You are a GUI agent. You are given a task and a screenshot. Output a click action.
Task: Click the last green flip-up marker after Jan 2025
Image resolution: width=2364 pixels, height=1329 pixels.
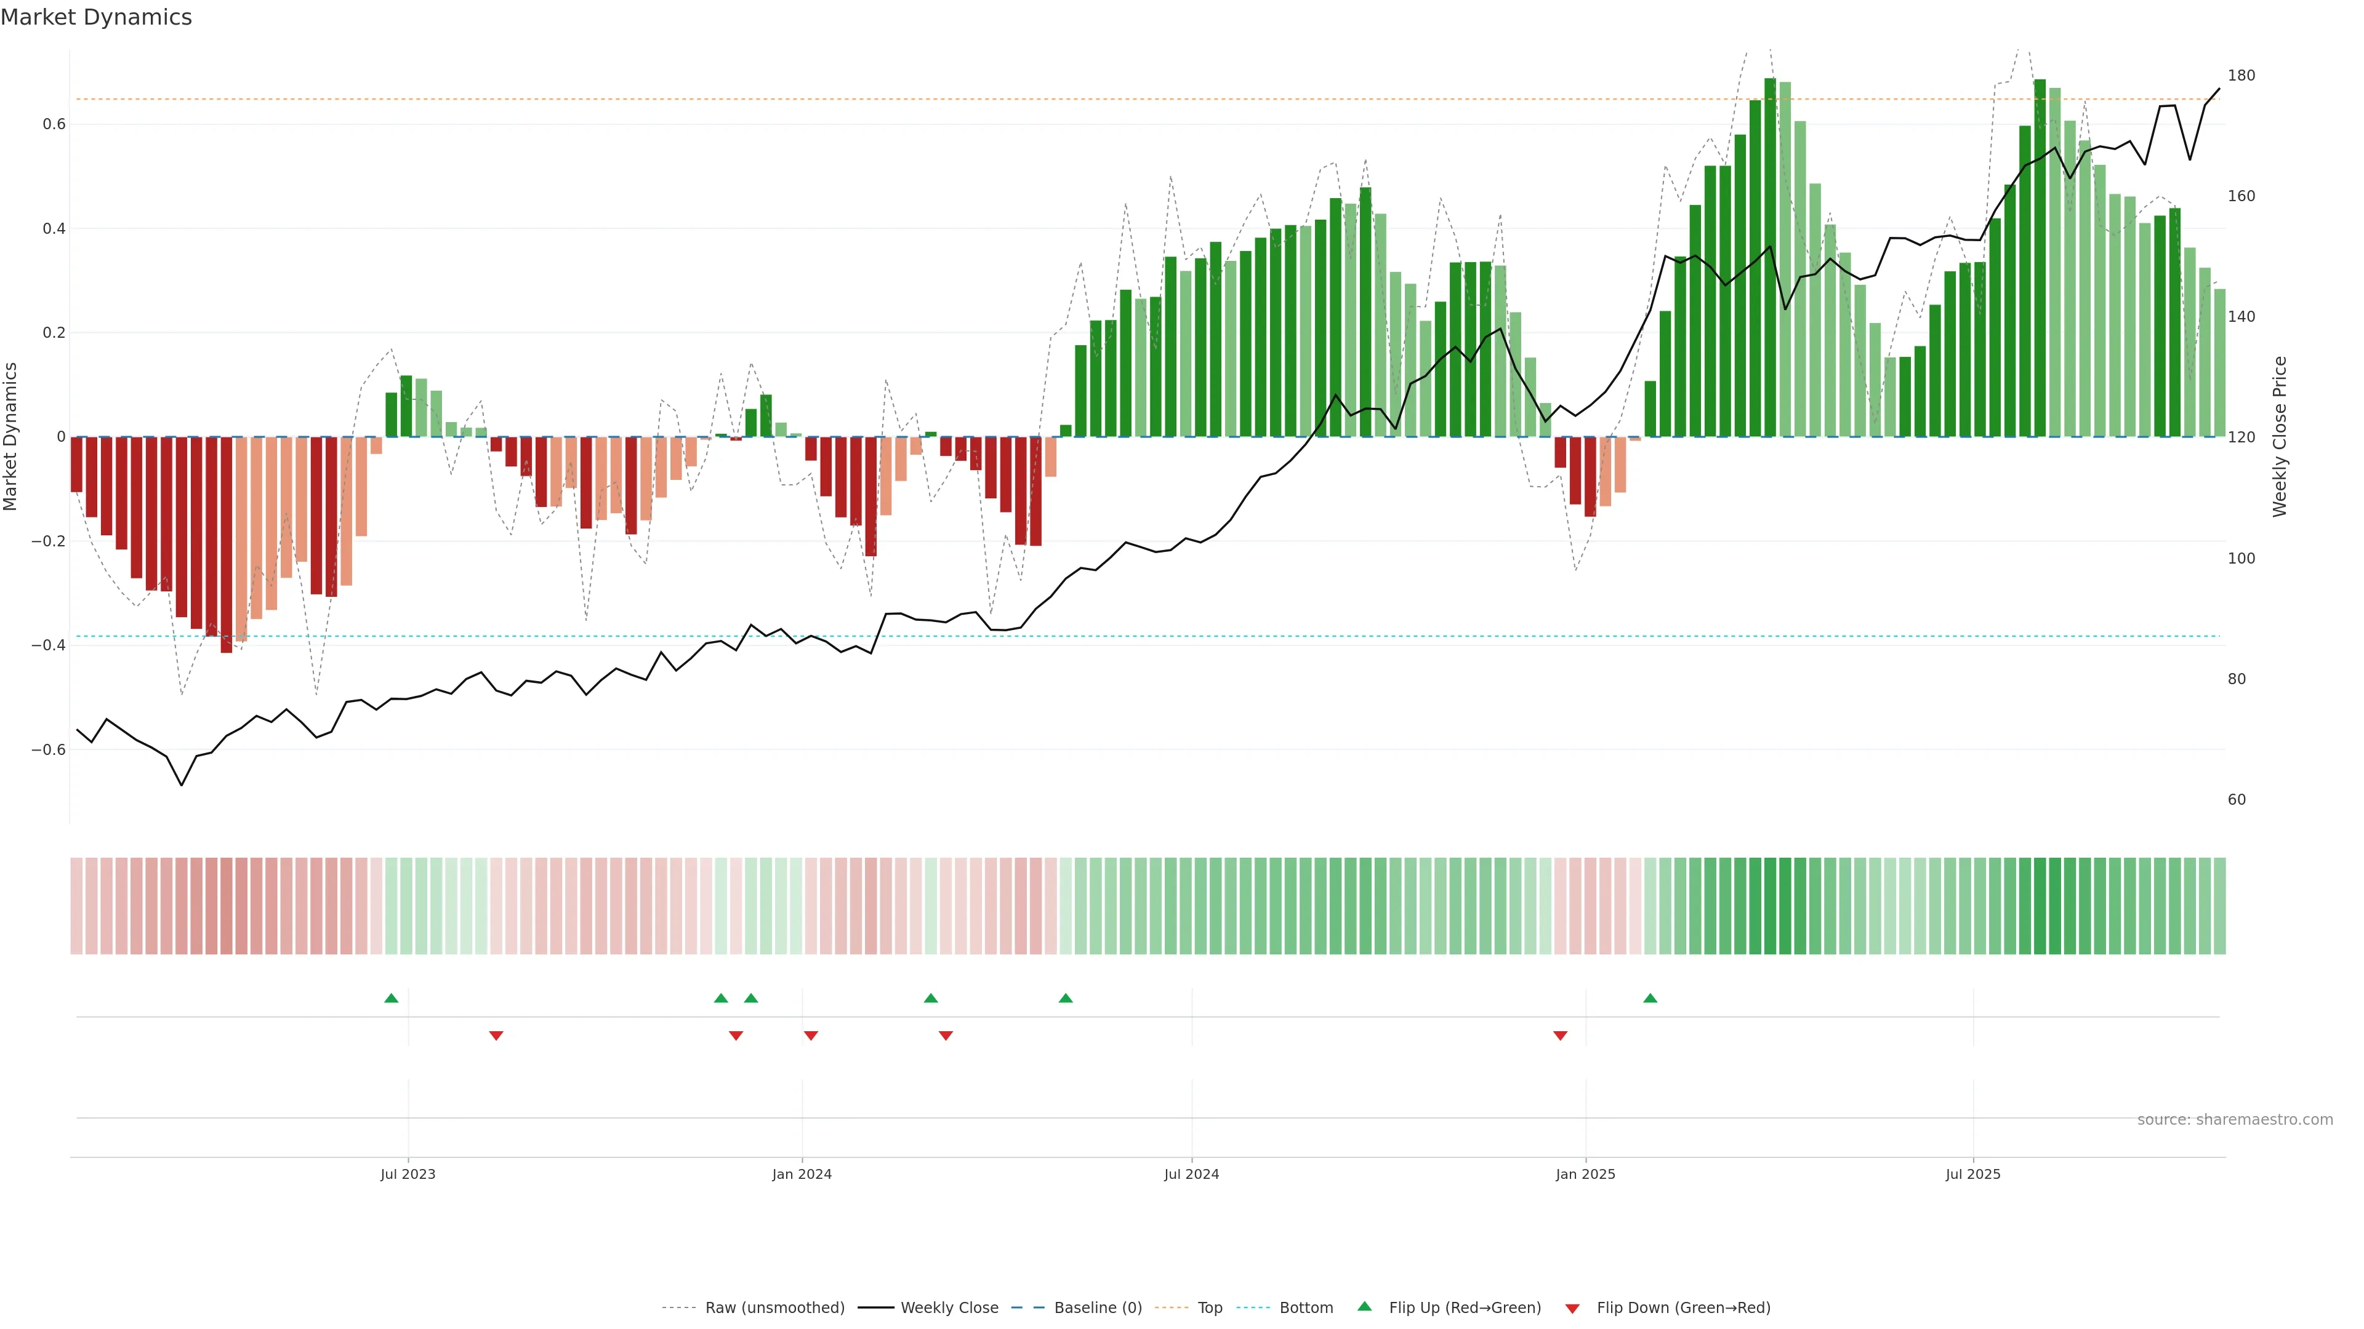click(x=1650, y=998)
